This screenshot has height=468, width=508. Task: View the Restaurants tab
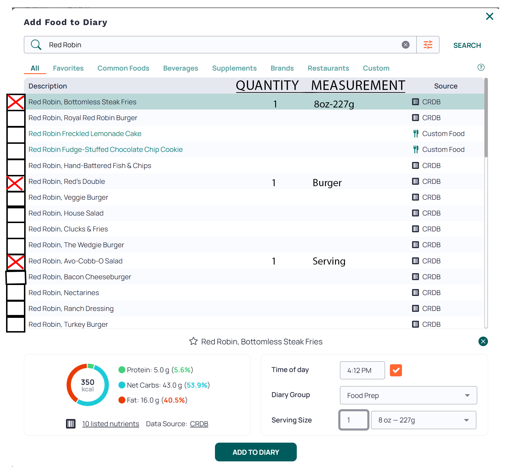point(328,68)
